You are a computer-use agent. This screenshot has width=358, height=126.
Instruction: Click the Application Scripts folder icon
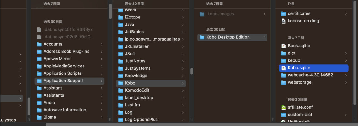tap(39, 73)
